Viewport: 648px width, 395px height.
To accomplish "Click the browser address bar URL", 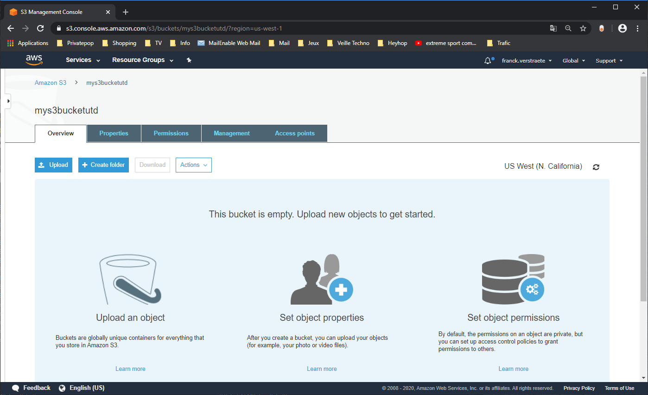I will 174,28.
